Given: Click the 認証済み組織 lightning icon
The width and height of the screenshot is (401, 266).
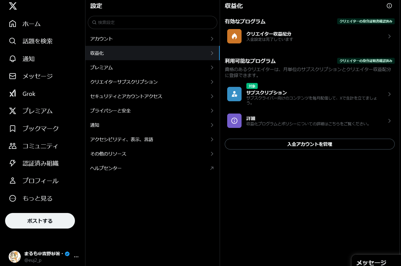Looking at the screenshot, I should pyautogui.click(x=13, y=163).
